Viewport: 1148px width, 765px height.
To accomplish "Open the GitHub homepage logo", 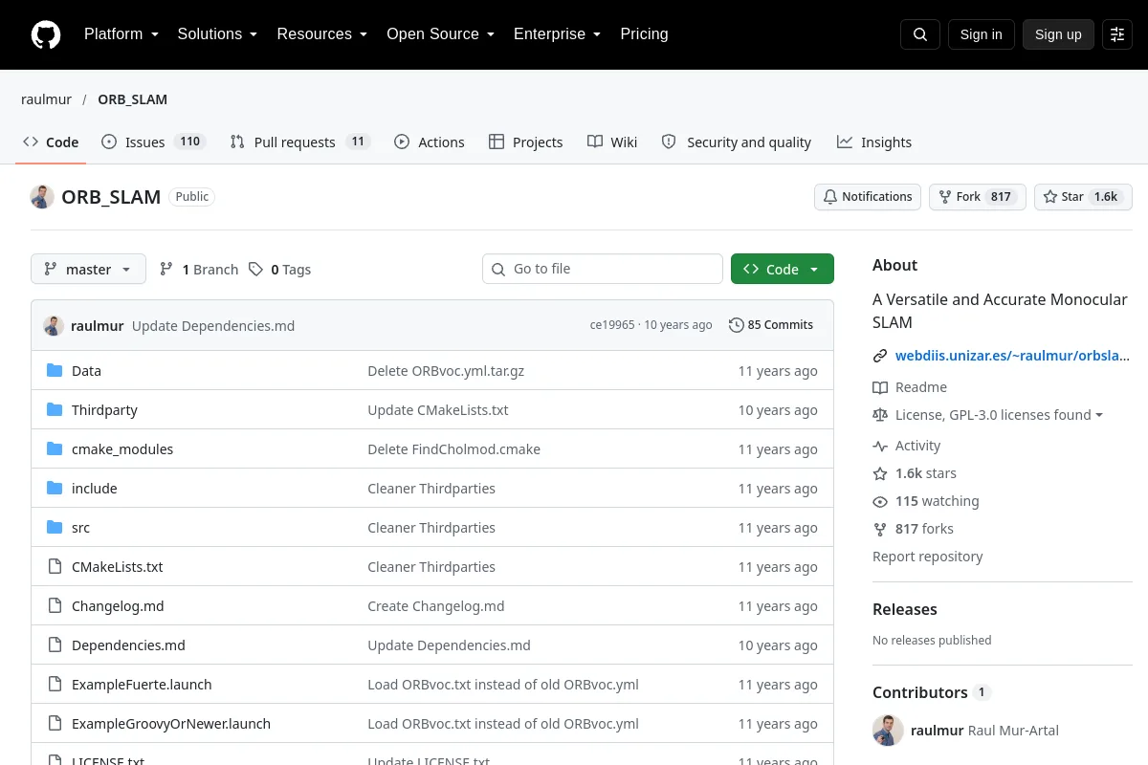I will coord(46,34).
